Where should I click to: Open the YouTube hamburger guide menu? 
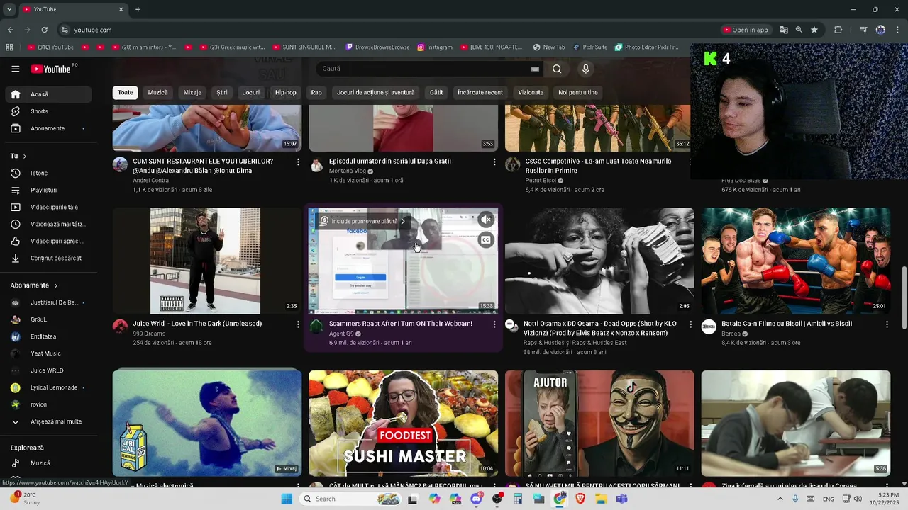[15, 69]
